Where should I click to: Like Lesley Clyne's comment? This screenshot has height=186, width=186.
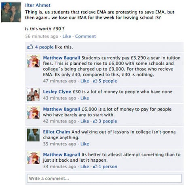pos(85,98)
